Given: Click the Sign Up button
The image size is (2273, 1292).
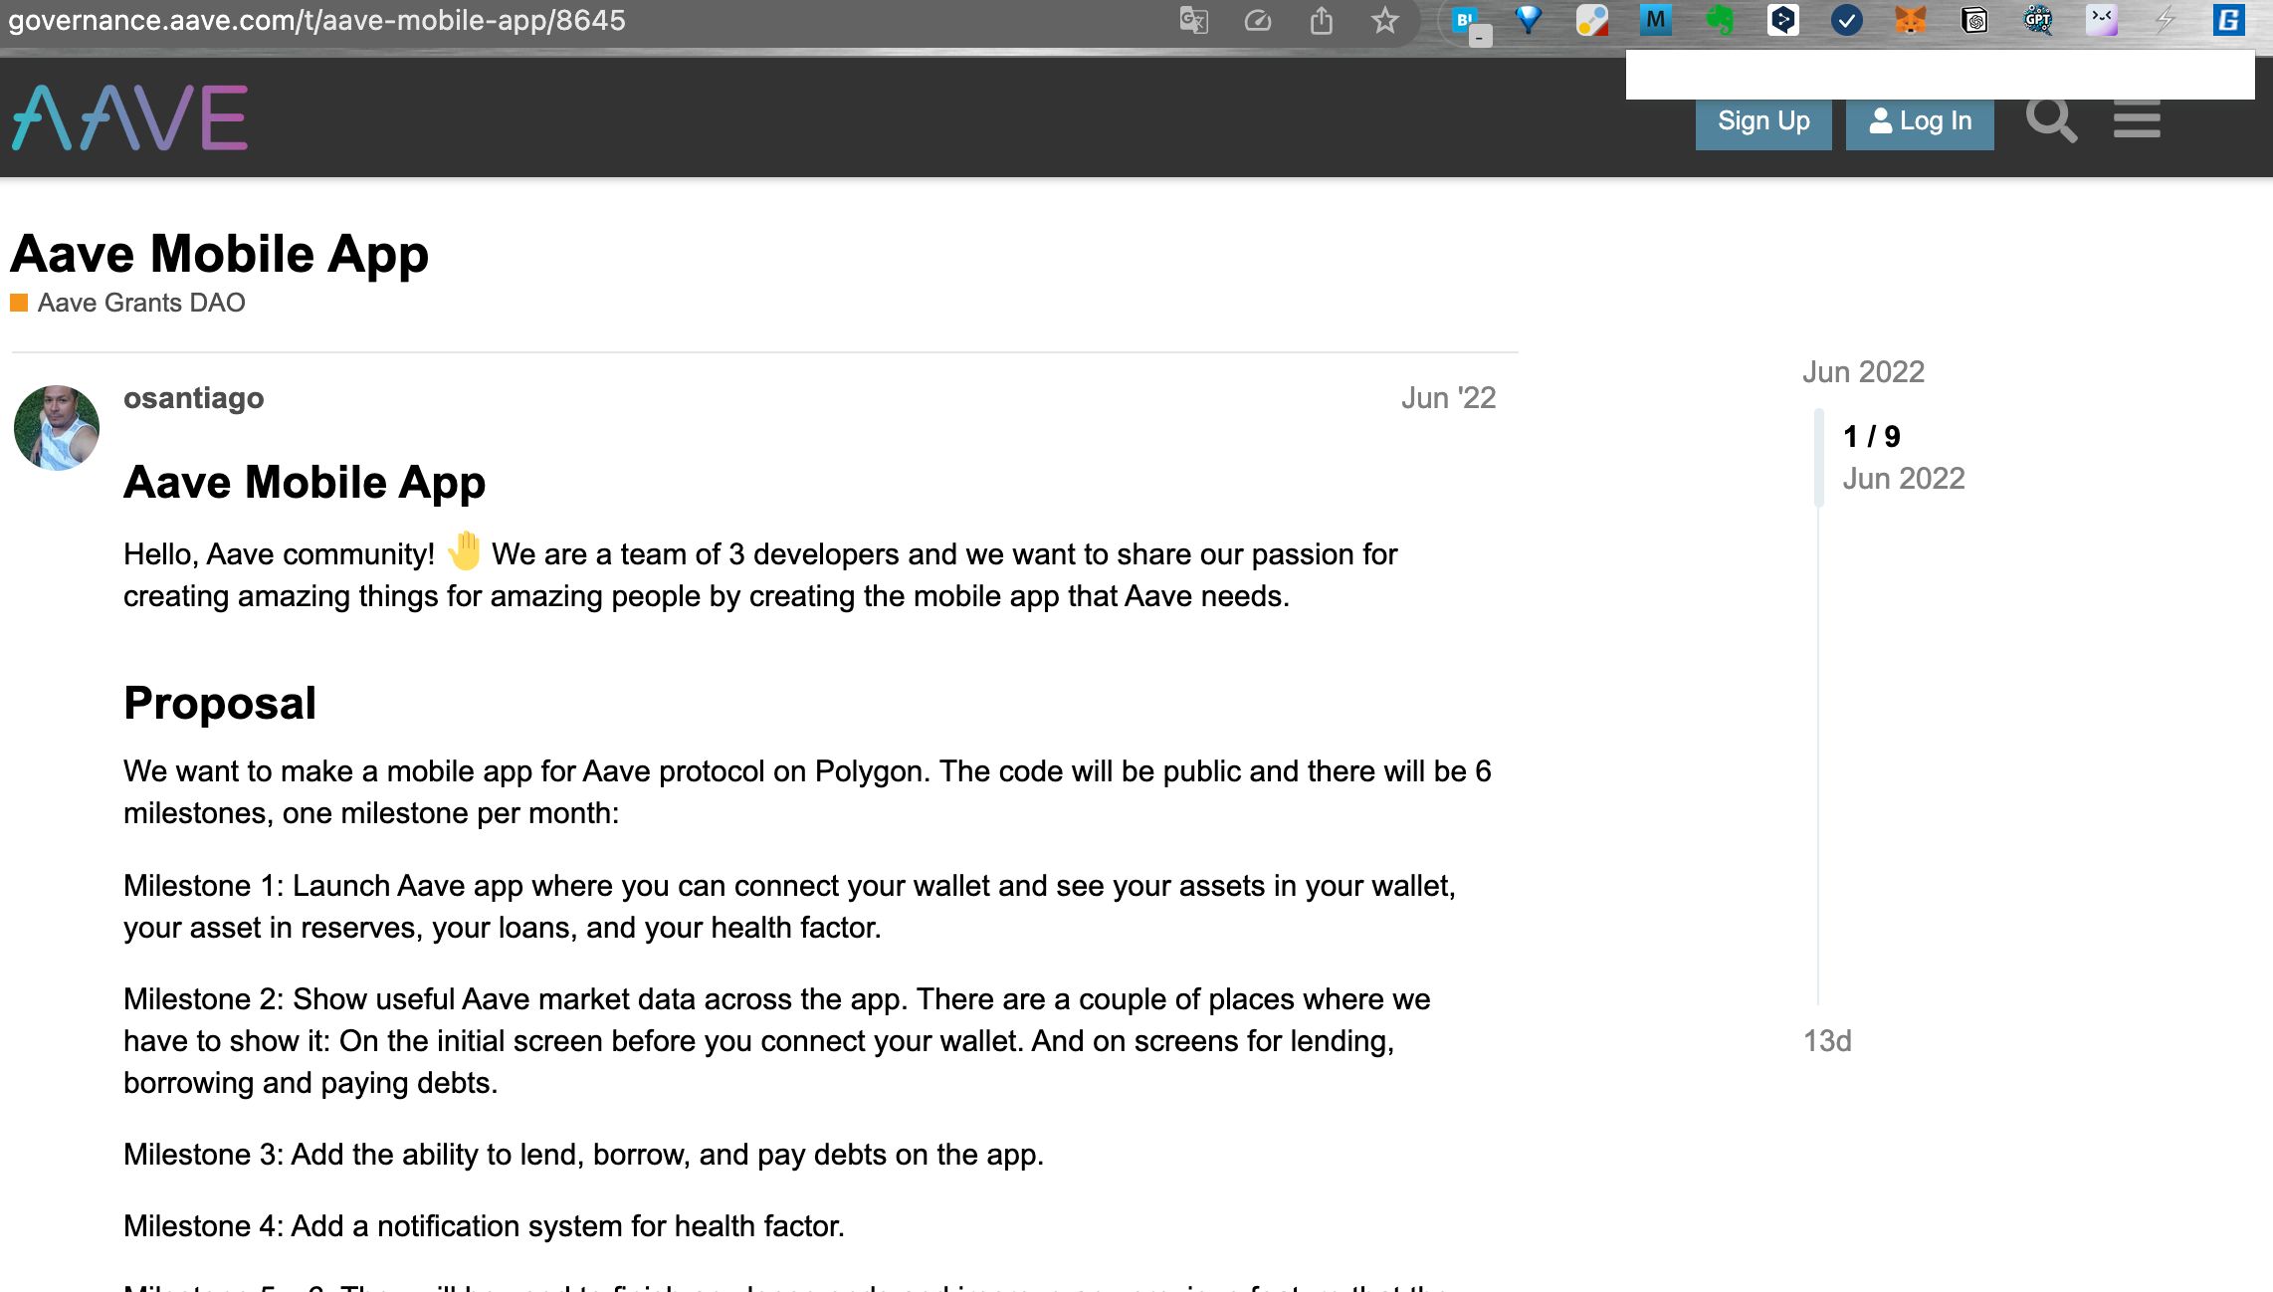Looking at the screenshot, I should point(1763,121).
